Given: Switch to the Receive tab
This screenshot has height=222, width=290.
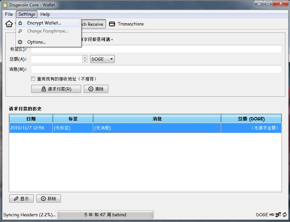Looking at the screenshot, I should pyautogui.click(x=94, y=24).
